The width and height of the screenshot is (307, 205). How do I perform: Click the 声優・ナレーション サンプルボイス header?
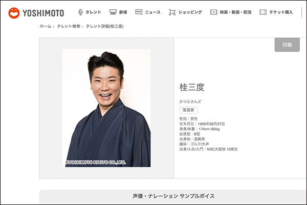(173, 196)
